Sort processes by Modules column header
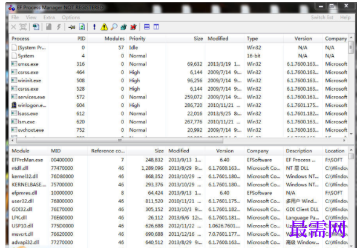 tap(107, 39)
